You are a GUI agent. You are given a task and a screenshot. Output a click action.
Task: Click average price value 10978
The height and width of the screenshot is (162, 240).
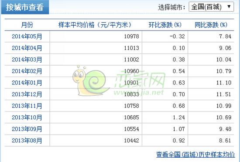[131, 37]
